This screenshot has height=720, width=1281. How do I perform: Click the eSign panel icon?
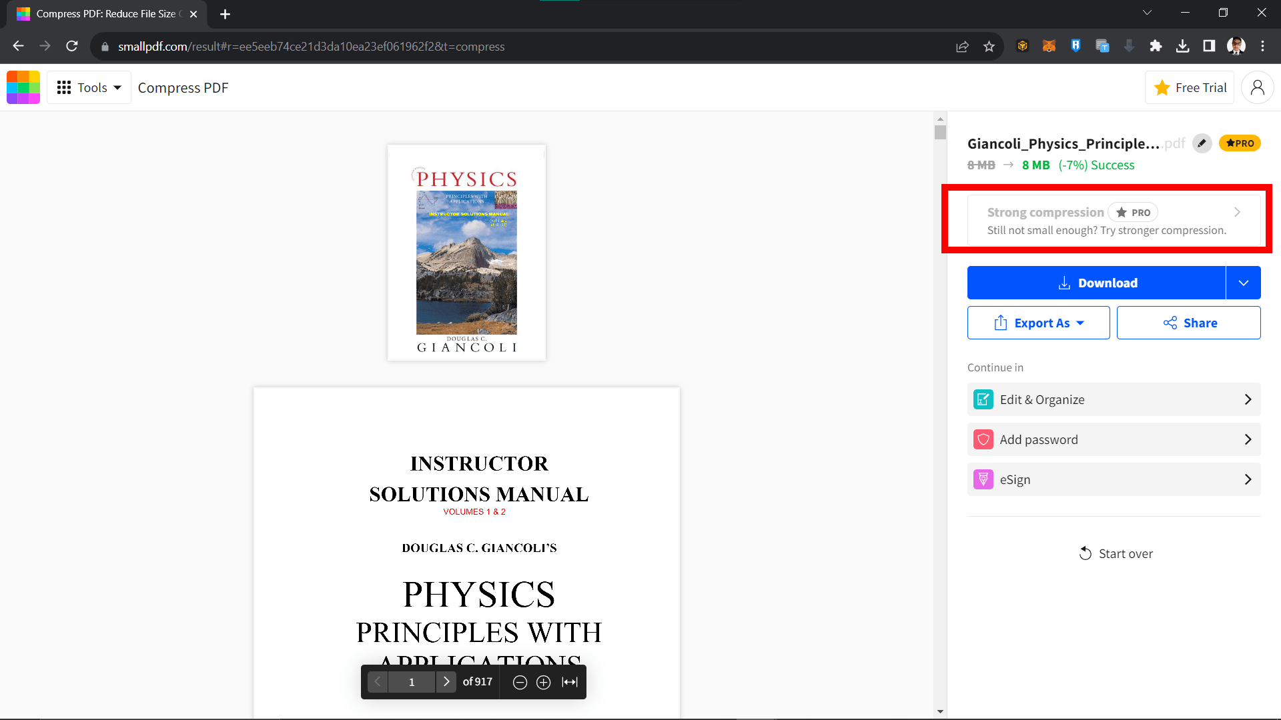pos(983,479)
